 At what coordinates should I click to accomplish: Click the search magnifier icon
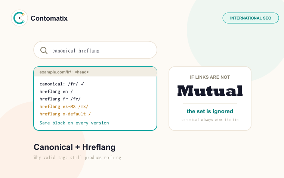point(44,50)
